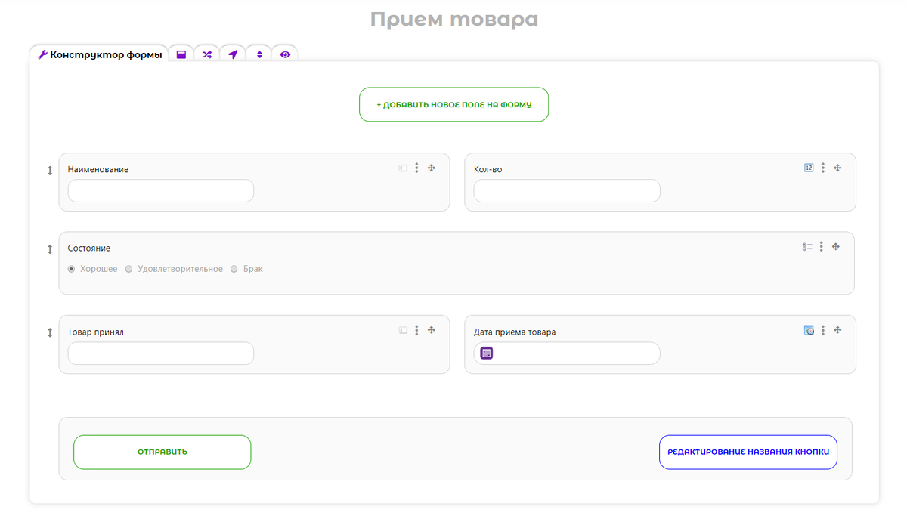Click text field type icon for Наименование
The width and height of the screenshot is (907, 528).
(404, 168)
